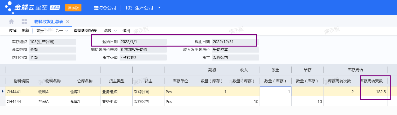The height and width of the screenshot is (115, 397).
Task: Click the 收入发出参考价 field 平均成本
Action: (235, 49)
